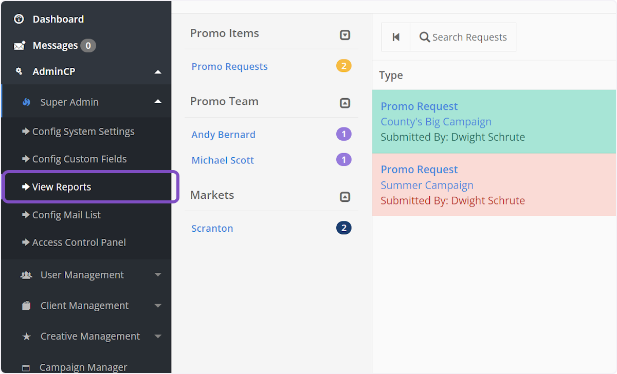Screen dimensions: 617x374
Task: Expand the User Management dropdown arrow
Action: point(158,275)
